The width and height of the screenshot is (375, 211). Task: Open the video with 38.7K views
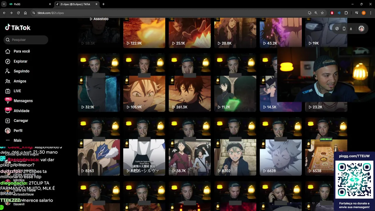point(190,146)
